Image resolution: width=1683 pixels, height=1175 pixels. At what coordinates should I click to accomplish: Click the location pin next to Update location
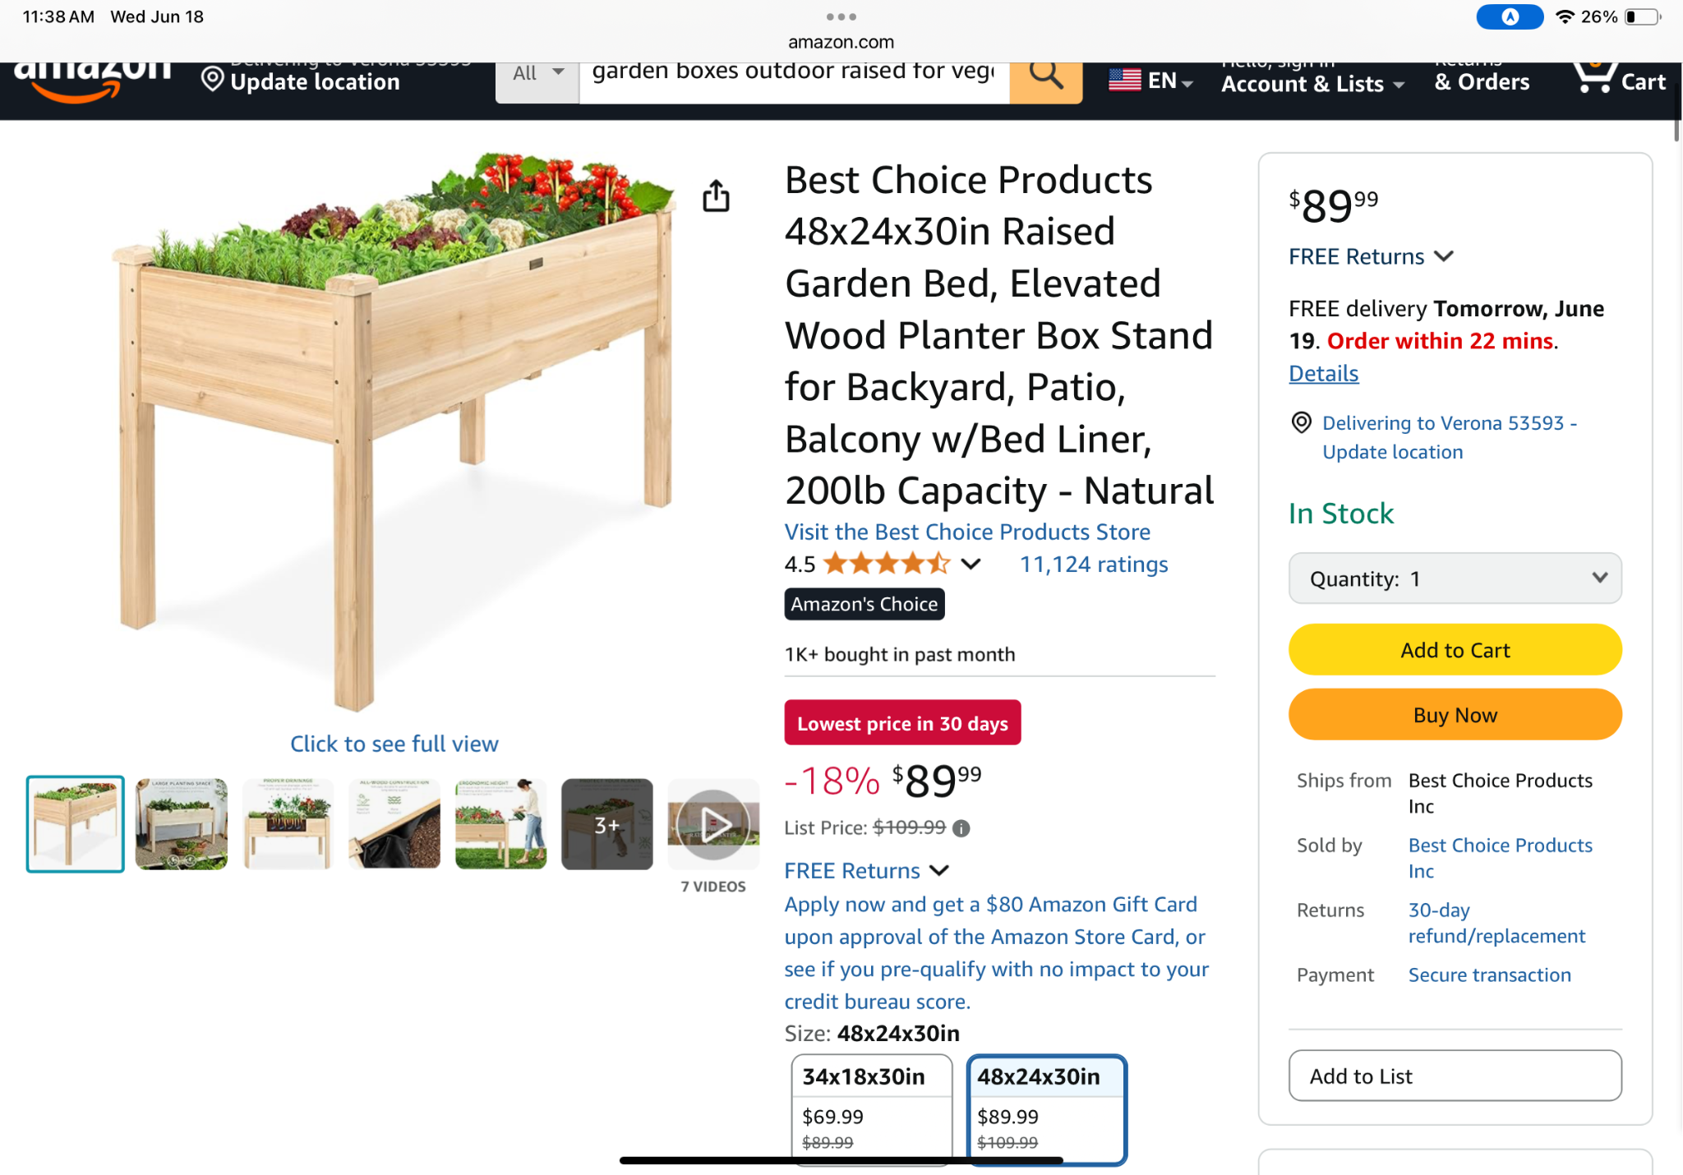pyautogui.click(x=212, y=80)
